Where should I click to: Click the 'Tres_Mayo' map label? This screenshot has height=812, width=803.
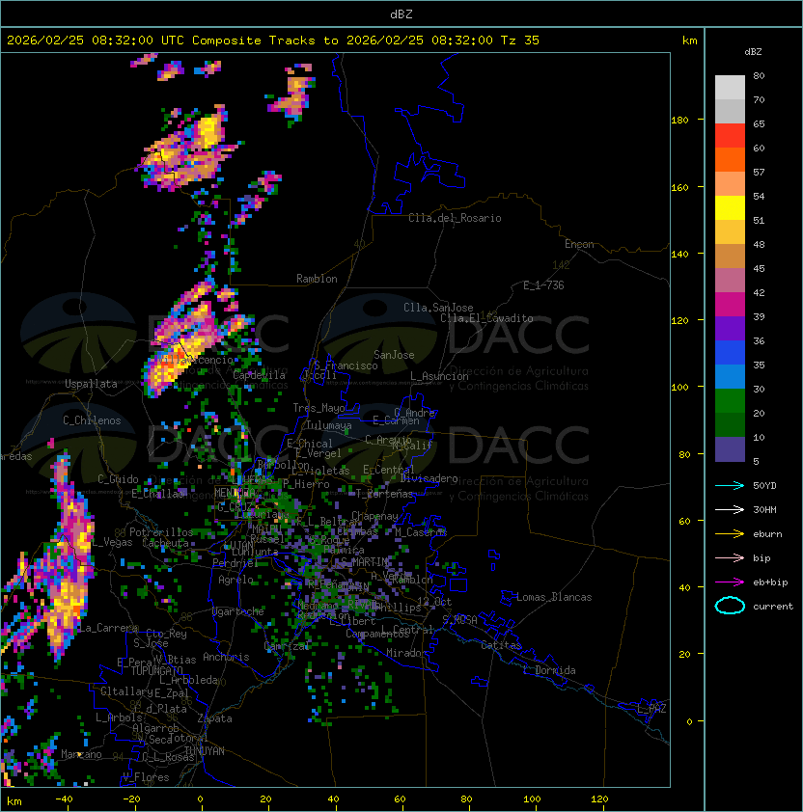coord(318,408)
